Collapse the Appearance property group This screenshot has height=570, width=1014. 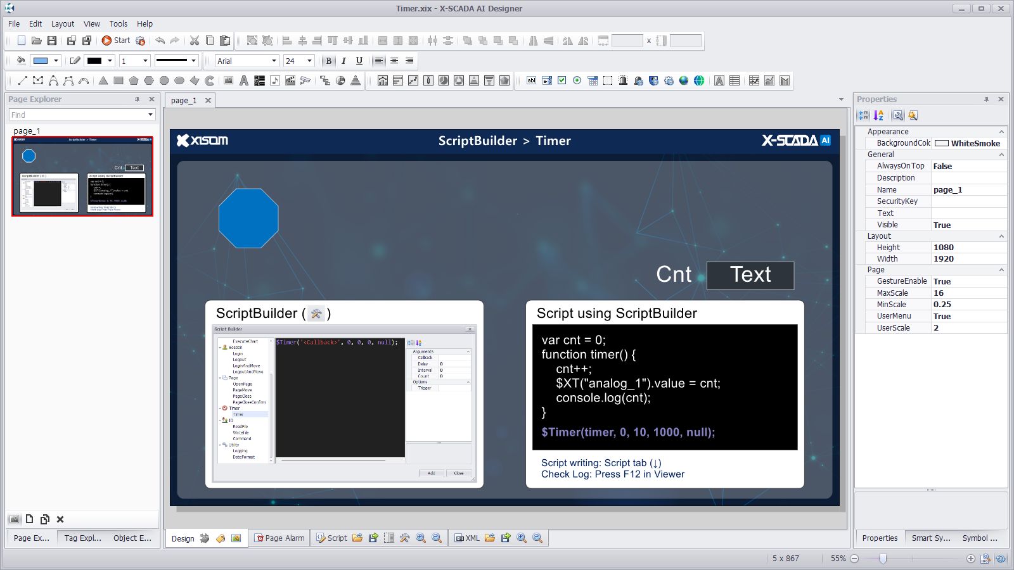point(1001,132)
